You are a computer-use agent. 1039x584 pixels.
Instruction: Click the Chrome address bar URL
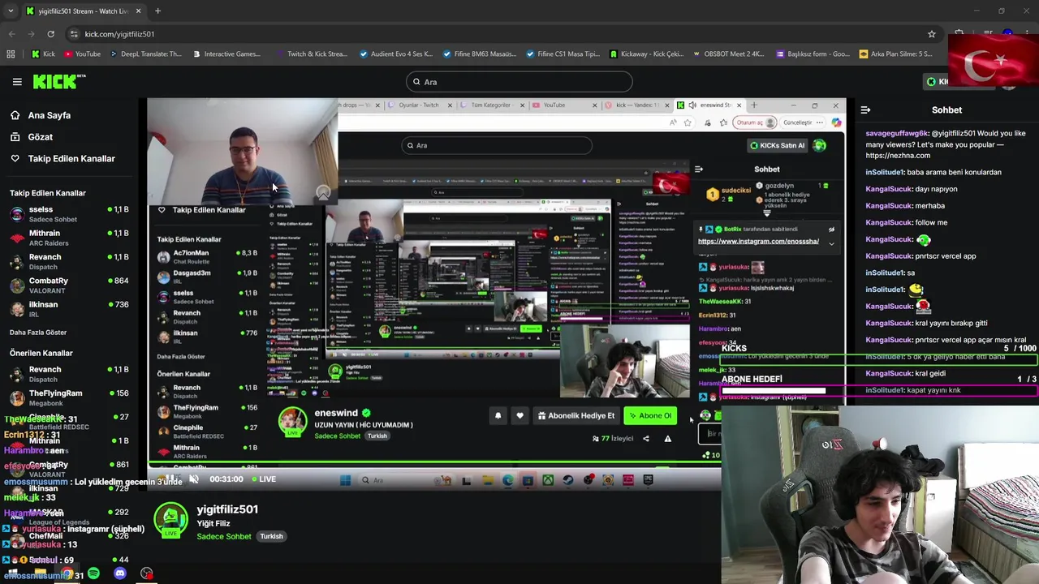pos(119,34)
